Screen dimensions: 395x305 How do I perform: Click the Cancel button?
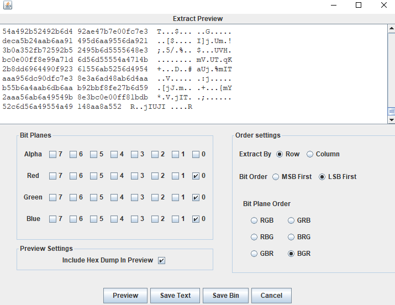[271, 296]
